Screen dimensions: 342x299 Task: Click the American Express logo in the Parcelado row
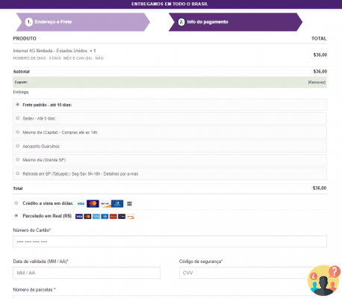(96, 217)
